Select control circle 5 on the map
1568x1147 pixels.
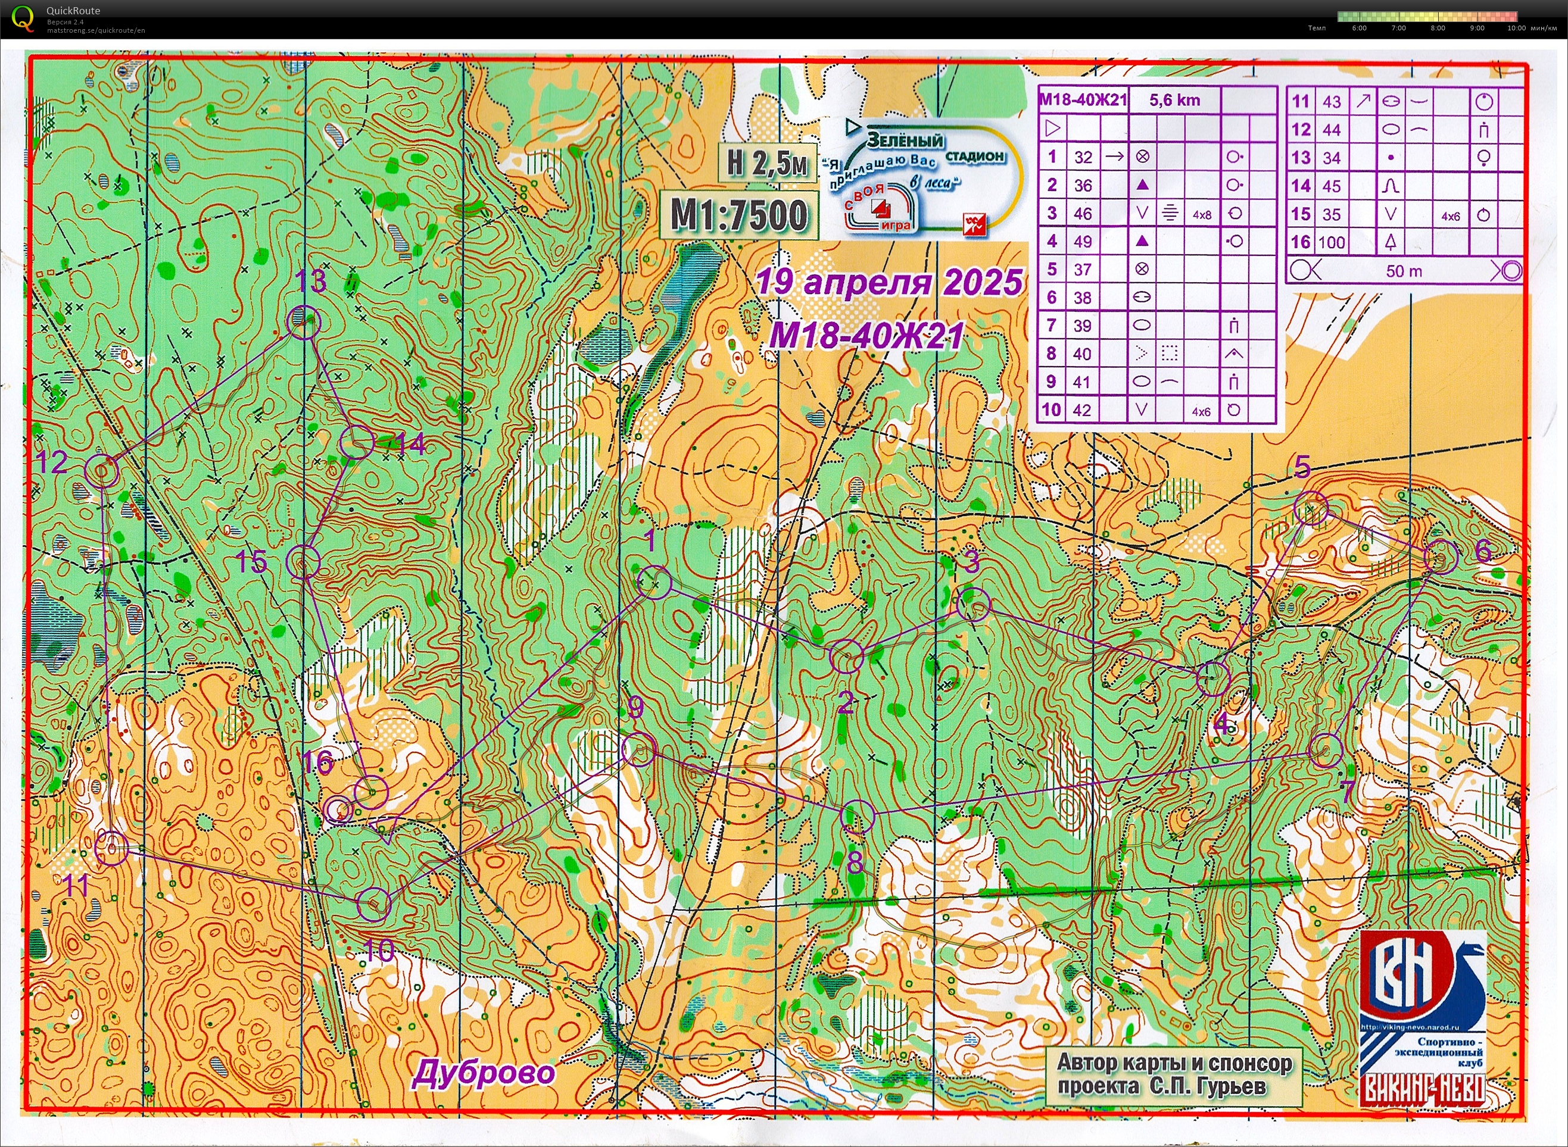(1311, 509)
